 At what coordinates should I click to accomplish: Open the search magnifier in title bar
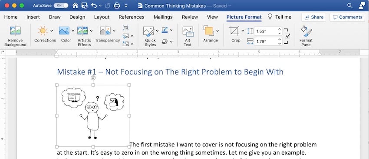coord(350,6)
